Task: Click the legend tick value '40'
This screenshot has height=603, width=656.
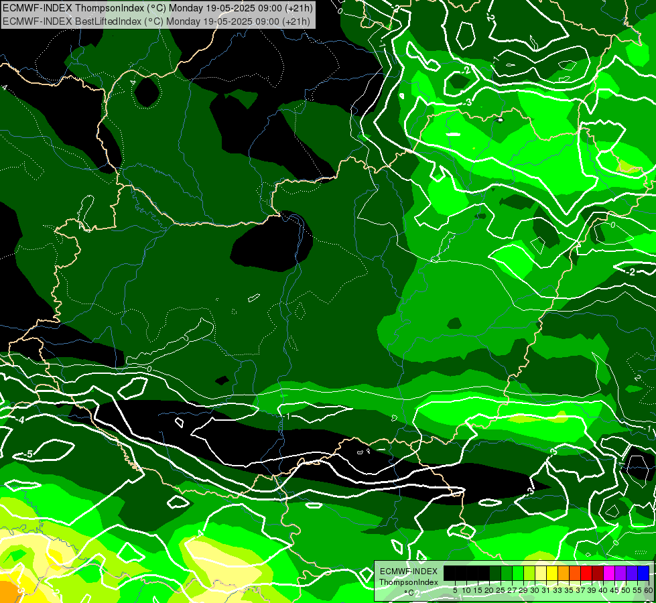Action: click(603, 590)
